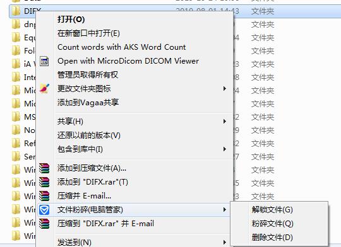341x247 pixels.
Task: Click the 电脑管家 shield icon
Action: tap(44, 210)
